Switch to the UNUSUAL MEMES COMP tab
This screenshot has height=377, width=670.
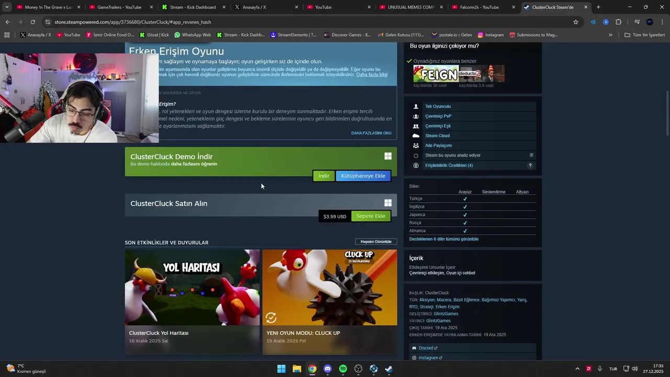point(410,7)
